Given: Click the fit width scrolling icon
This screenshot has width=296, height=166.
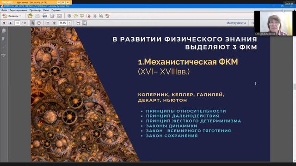Looking at the screenshot, I should click(x=78, y=23).
